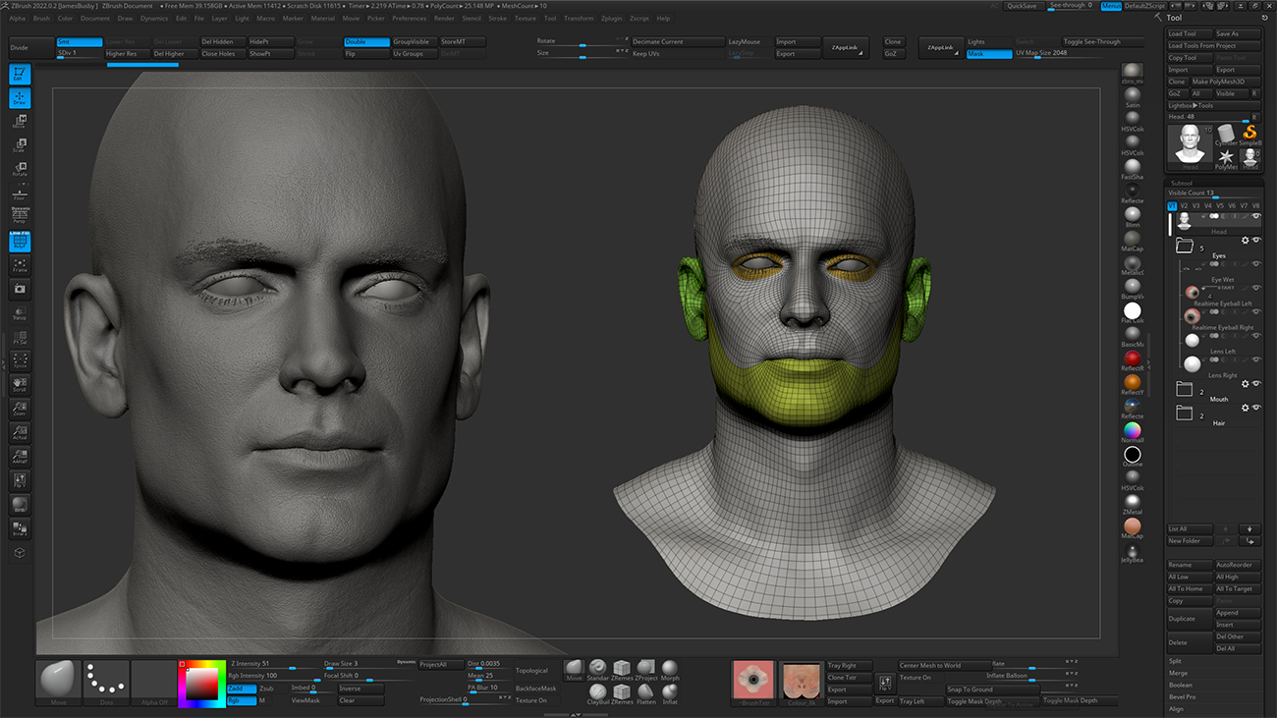The image size is (1277, 718).
Task: Hide the Eyes folder via eye icon
Action: 1256,241
